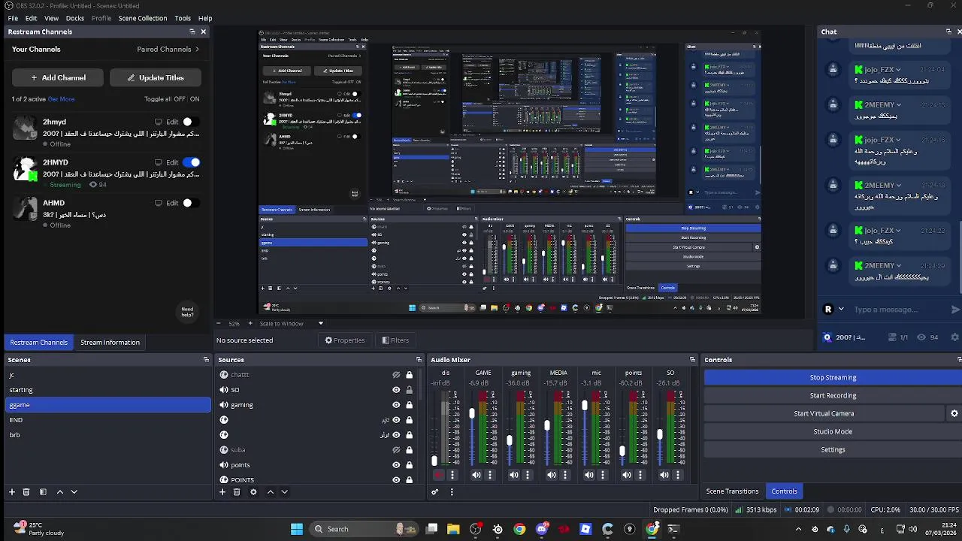The width and height of the screenshot is (962, 541).
Task: Pop out the Scenes dock
Action: pyautogui.click(x=206, y=360)
